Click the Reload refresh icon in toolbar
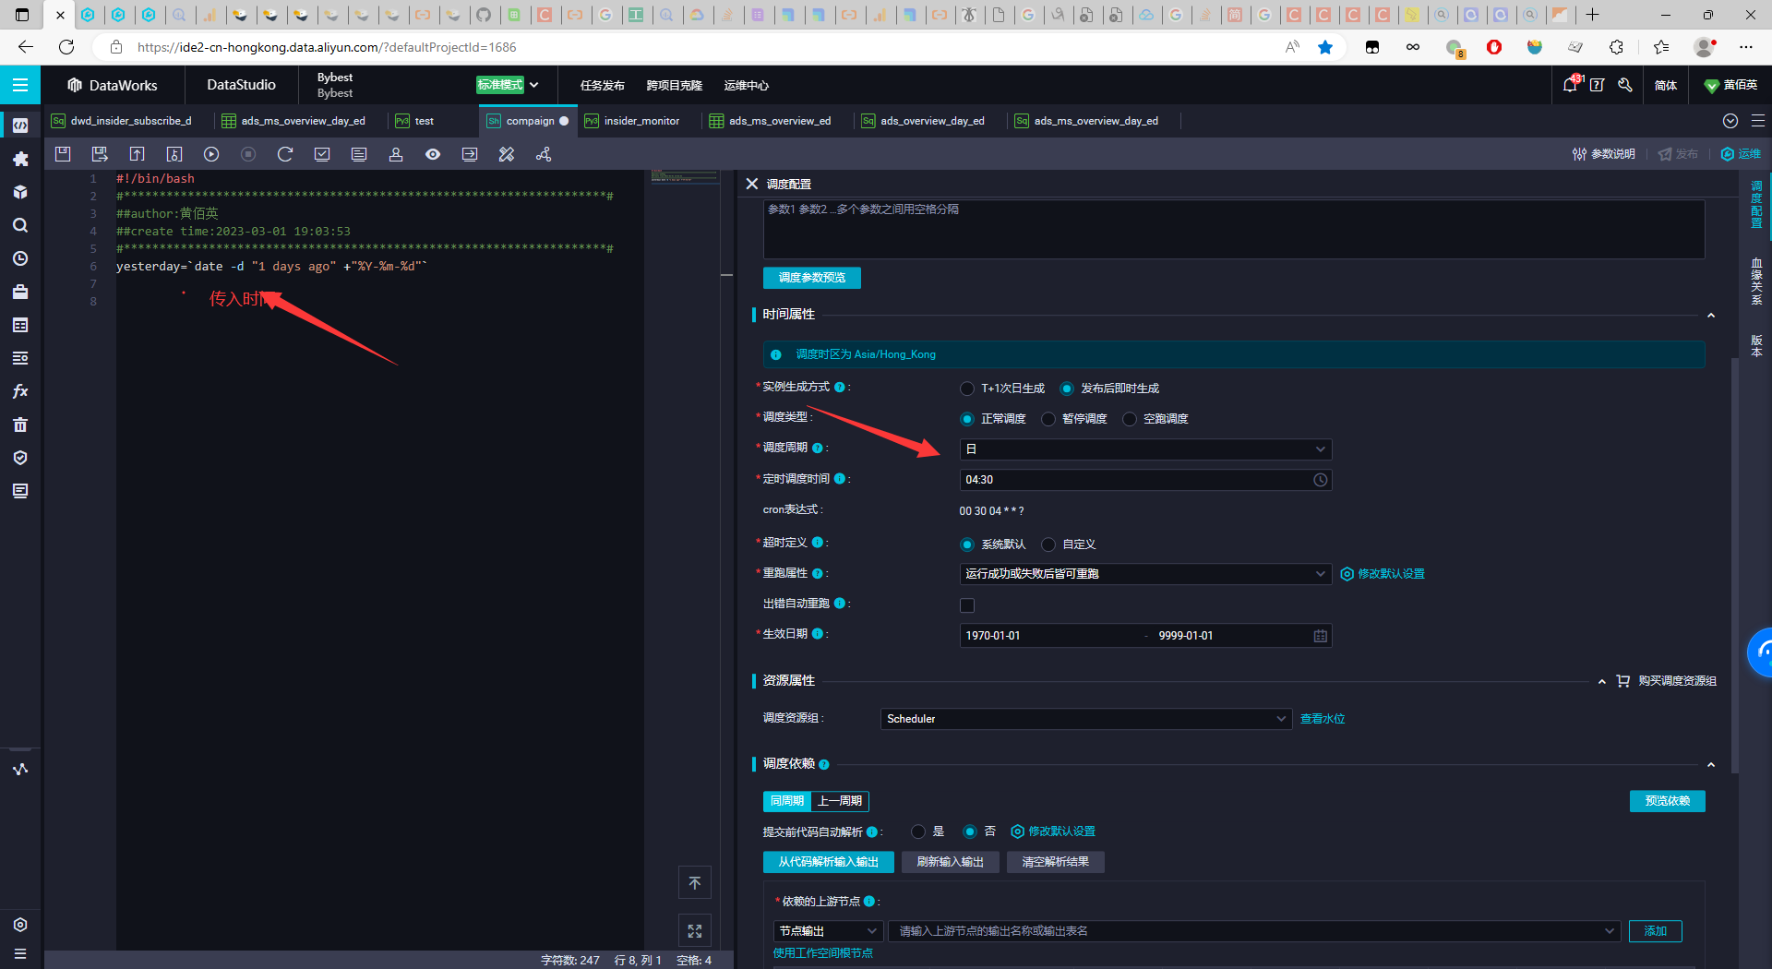Viewport: 1772px width, 969px height. 285,154
